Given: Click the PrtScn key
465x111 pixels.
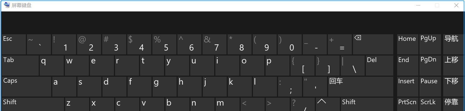Looking at the screenshot, I should (x=407, y=104).
